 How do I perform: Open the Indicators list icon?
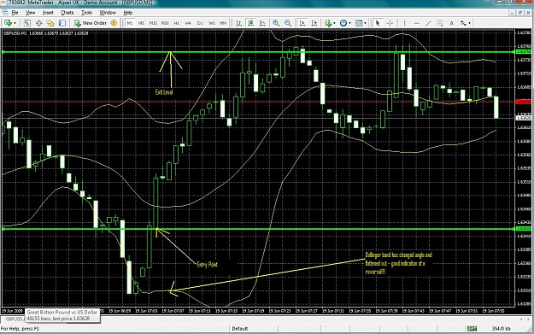pos(328,23)
